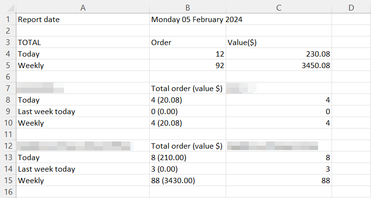This screenshot has height=198, width=371.
Task: Click the Value($) header cell
Action: [x=279, y=42]
